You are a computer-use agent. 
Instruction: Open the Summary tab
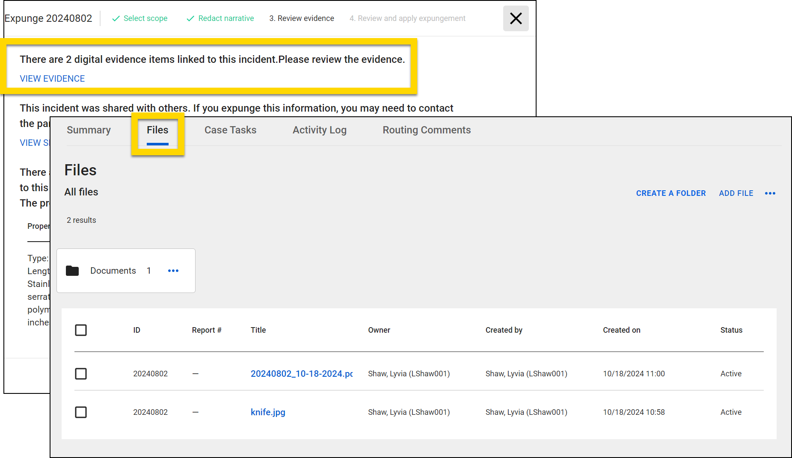point(89,130)
